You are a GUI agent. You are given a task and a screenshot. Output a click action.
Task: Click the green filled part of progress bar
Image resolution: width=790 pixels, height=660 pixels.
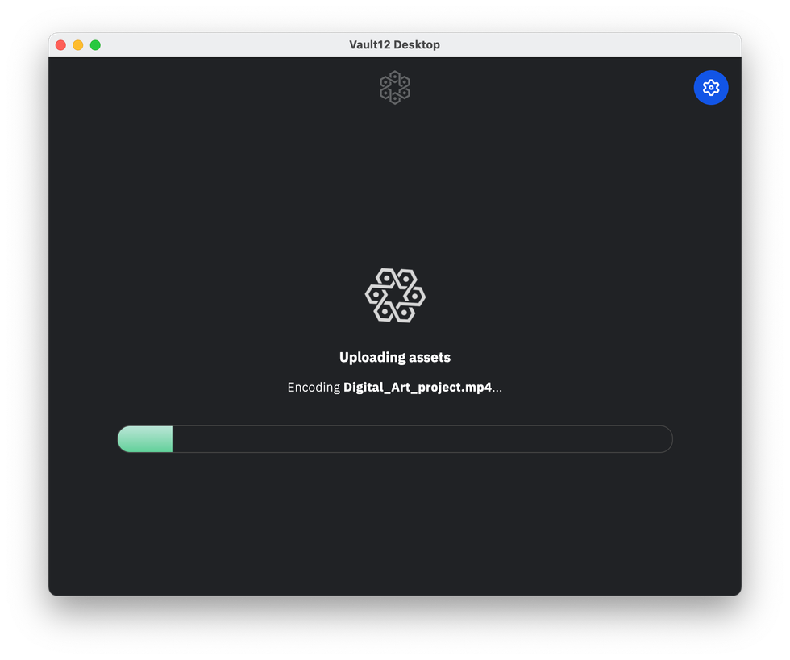click(145, 439)
